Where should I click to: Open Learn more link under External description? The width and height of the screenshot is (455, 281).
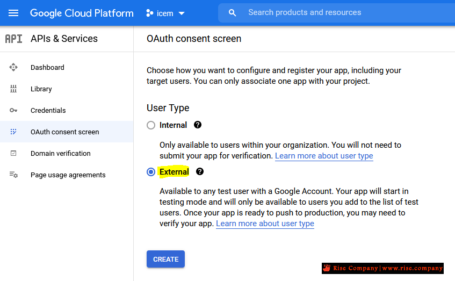tap(265, 224)
